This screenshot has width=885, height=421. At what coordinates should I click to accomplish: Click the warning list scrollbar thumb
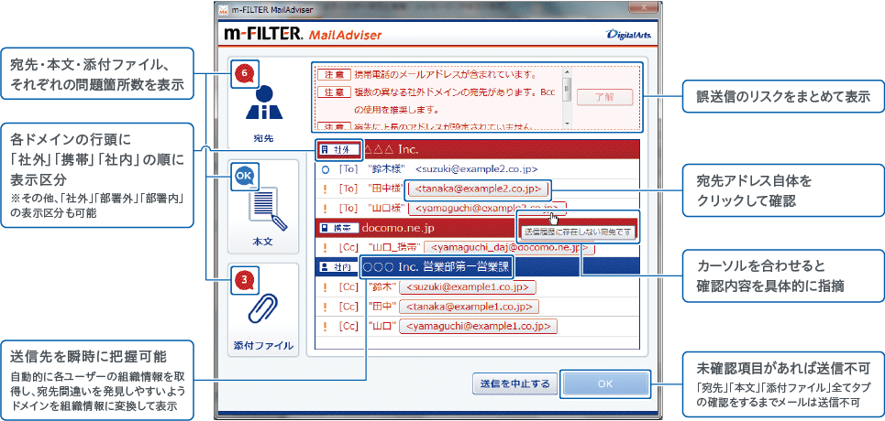[x=567, y=88]
